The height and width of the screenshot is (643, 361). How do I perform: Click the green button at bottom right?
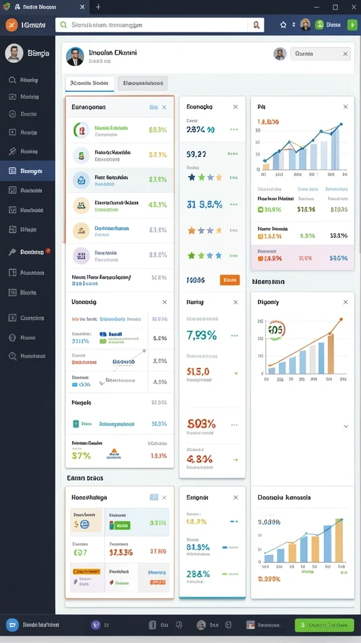pos(324,625)
